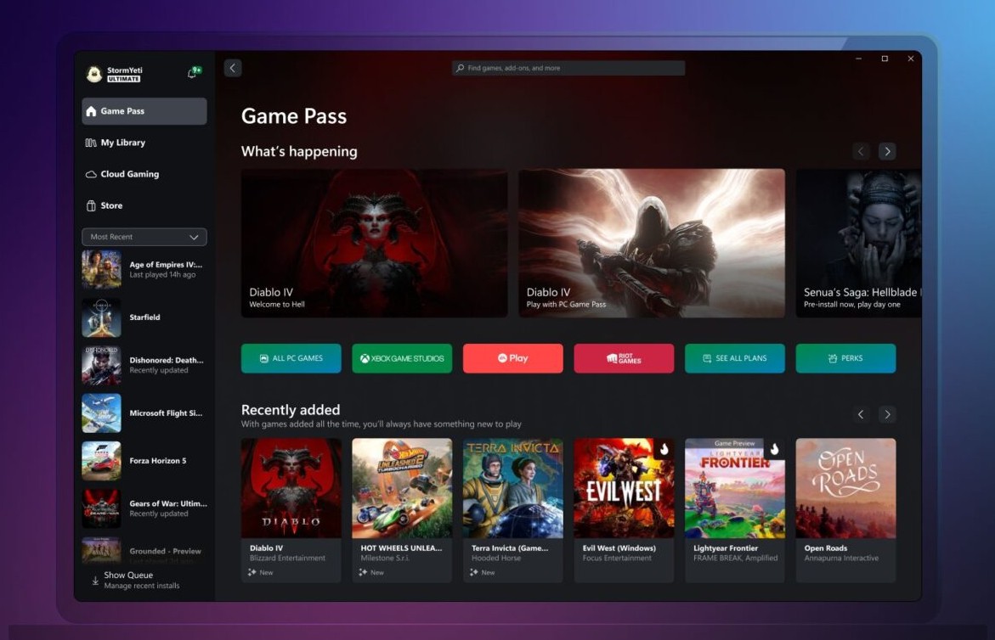Open Forza Horizon 5 in recent list
The width and height of the screenshot is (995, 640).
click(144, 461)
